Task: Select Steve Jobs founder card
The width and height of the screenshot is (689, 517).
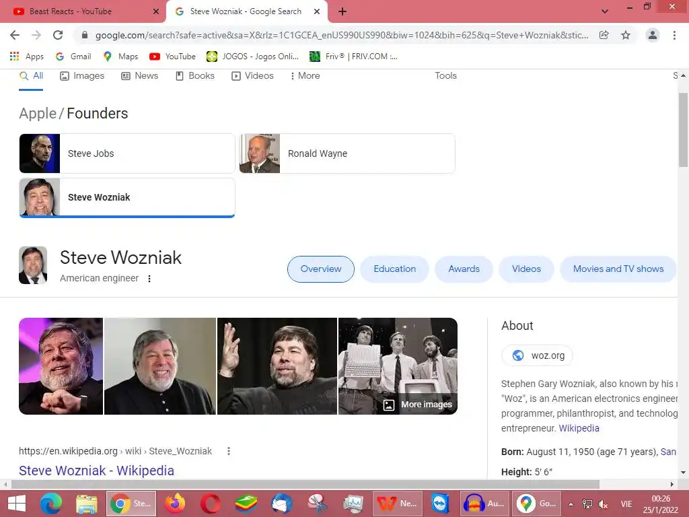Action: coord(127,153)
